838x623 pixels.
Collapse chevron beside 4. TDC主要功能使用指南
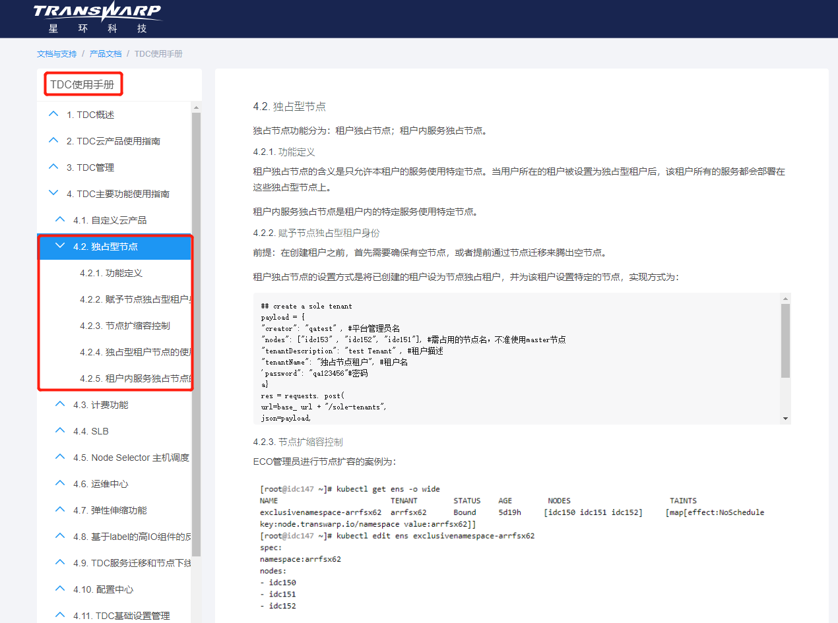[53, 193]
